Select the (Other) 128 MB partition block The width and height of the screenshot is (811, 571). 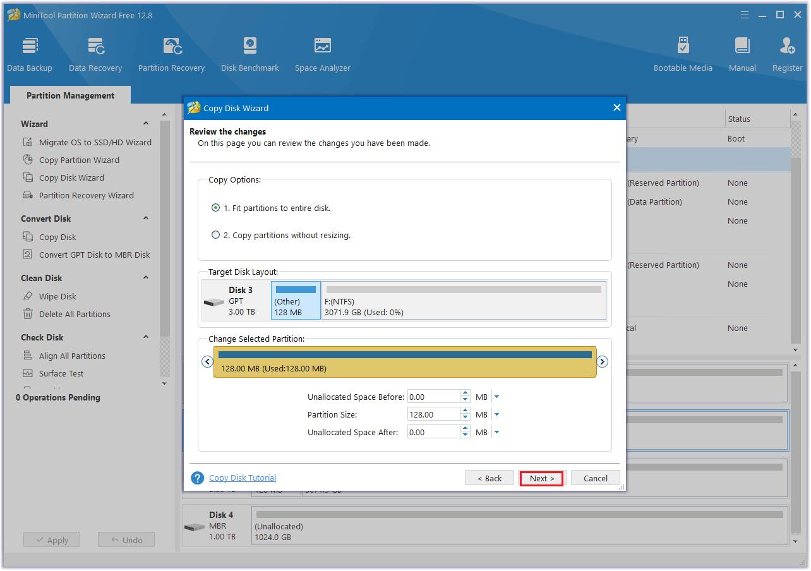[x=296, y=300]
